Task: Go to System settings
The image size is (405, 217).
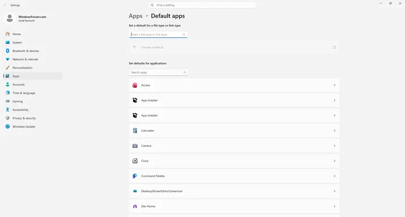Action: point(33,42)
